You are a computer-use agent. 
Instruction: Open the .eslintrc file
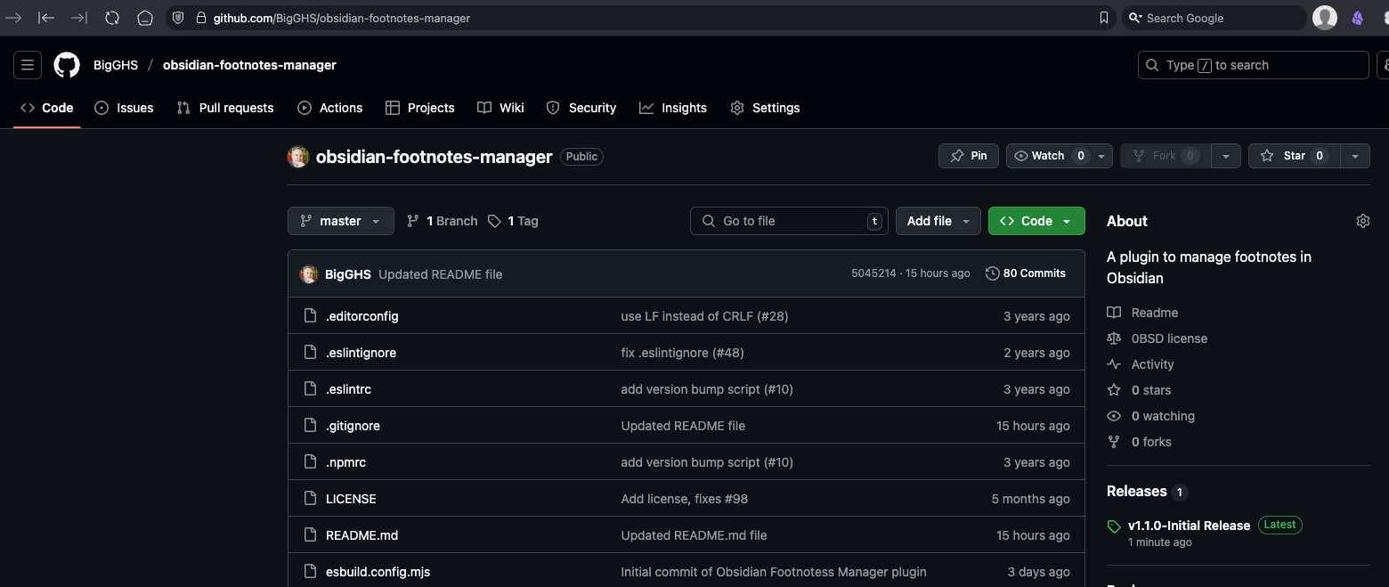348,389
